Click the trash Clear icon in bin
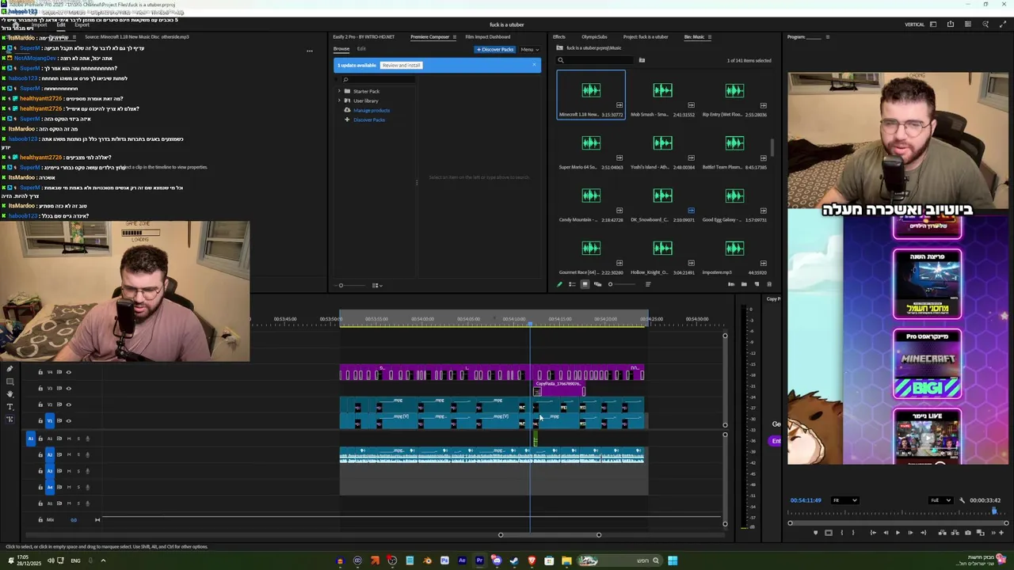Screen dimensions: 1014x570 point(769,284)
